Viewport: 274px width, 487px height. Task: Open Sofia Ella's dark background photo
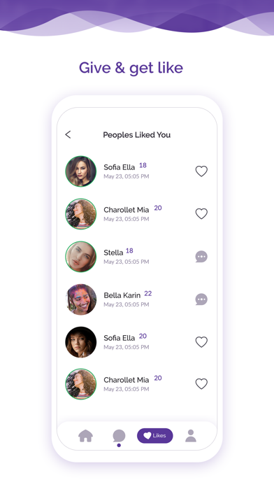click(x=80, y=342)
